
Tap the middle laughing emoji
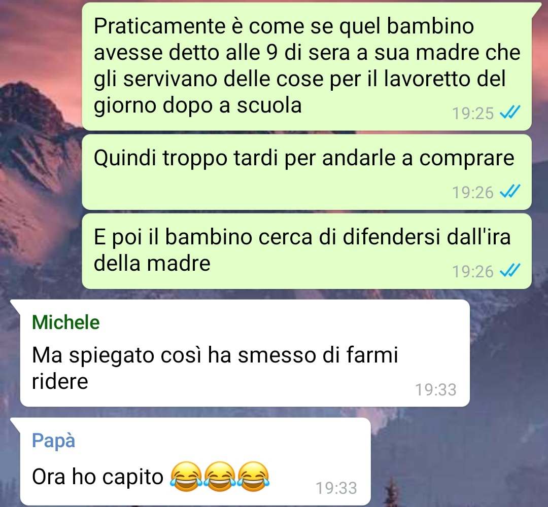tap(220, 476)
